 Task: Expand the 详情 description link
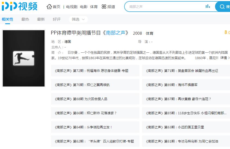click(225, 58)
